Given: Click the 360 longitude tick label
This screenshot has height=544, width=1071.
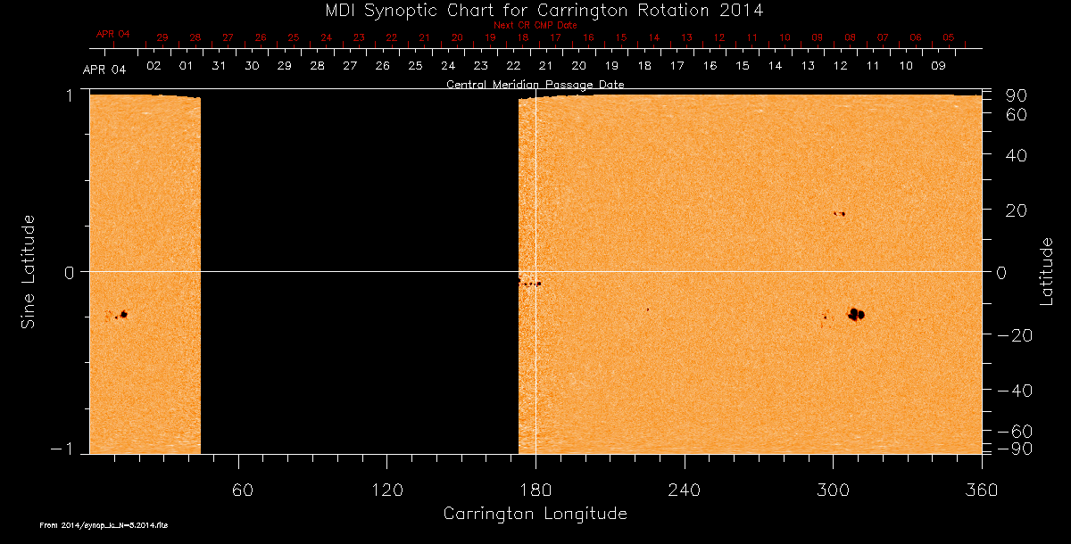Looking at the screenshot, I should pyautogui.click(x=981, y=490).
